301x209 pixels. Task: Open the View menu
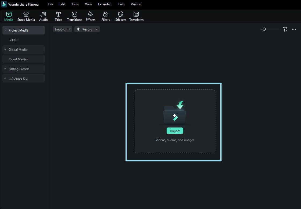pyautogui.click(x=88, y=4)
